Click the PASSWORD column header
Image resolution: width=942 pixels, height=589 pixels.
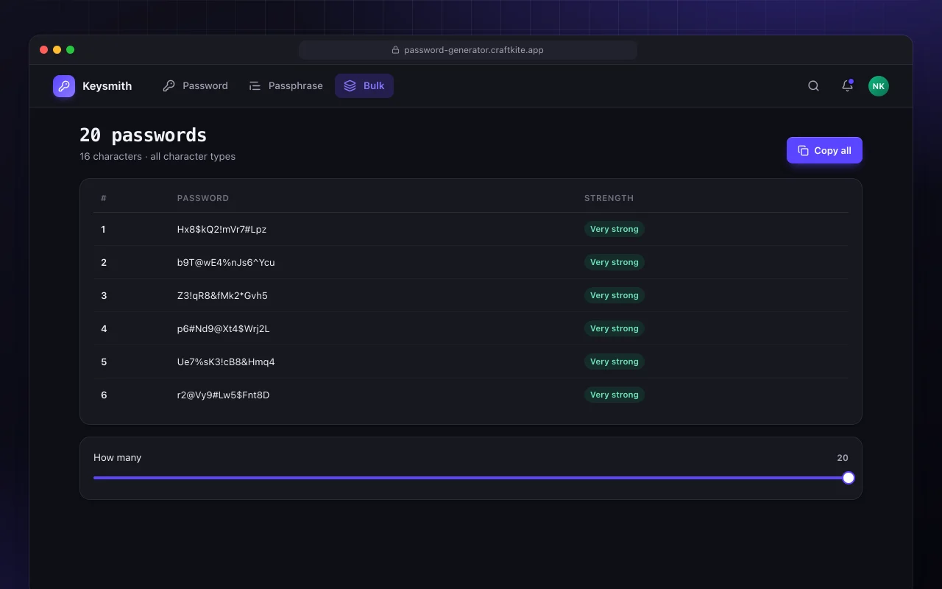203,198
